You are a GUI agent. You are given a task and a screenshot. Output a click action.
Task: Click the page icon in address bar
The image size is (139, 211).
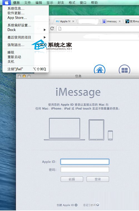pos(60,28)
